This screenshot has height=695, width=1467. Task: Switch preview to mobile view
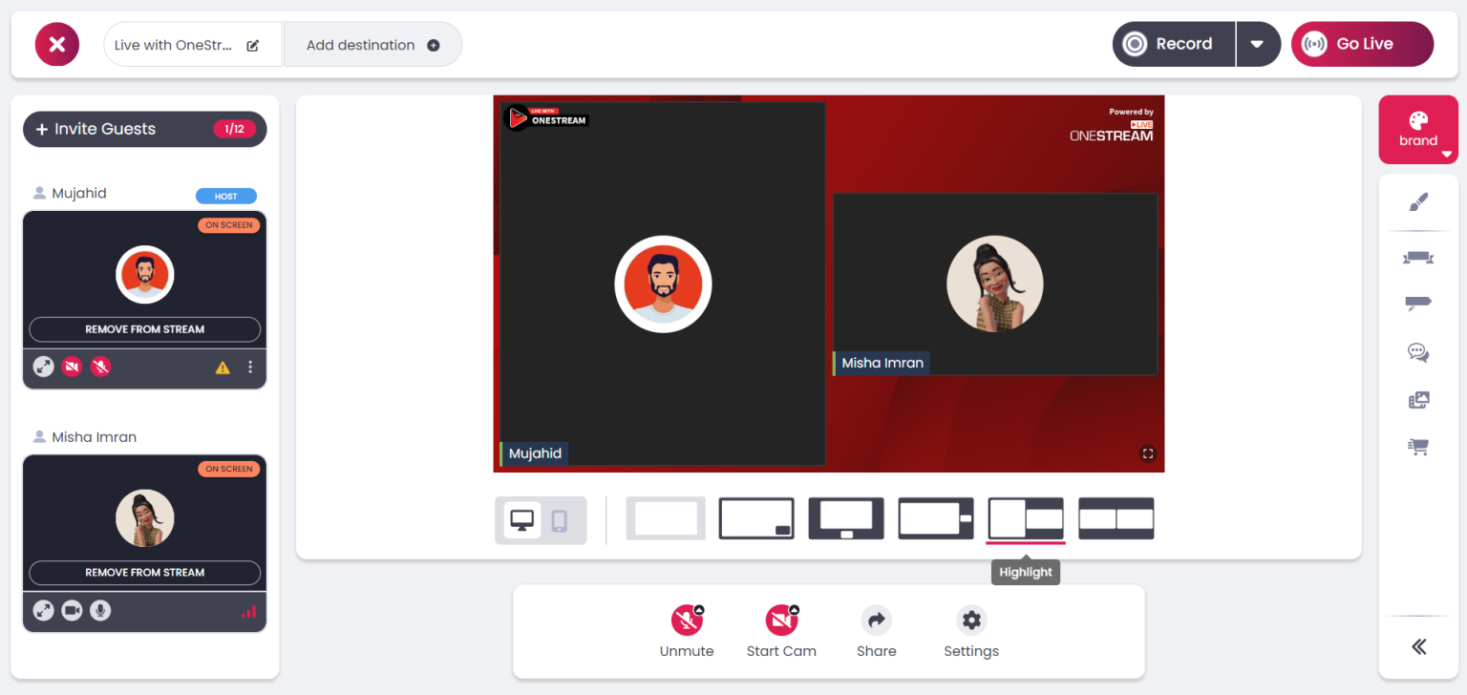pyautogui.click(x=559, y=520)
